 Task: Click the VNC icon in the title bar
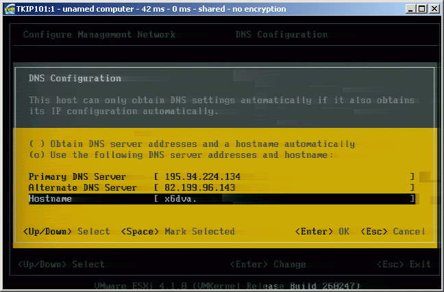(x=9, y=8)
